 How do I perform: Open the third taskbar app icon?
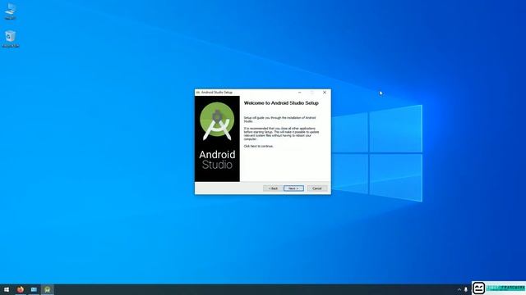[x=34, y=289]
